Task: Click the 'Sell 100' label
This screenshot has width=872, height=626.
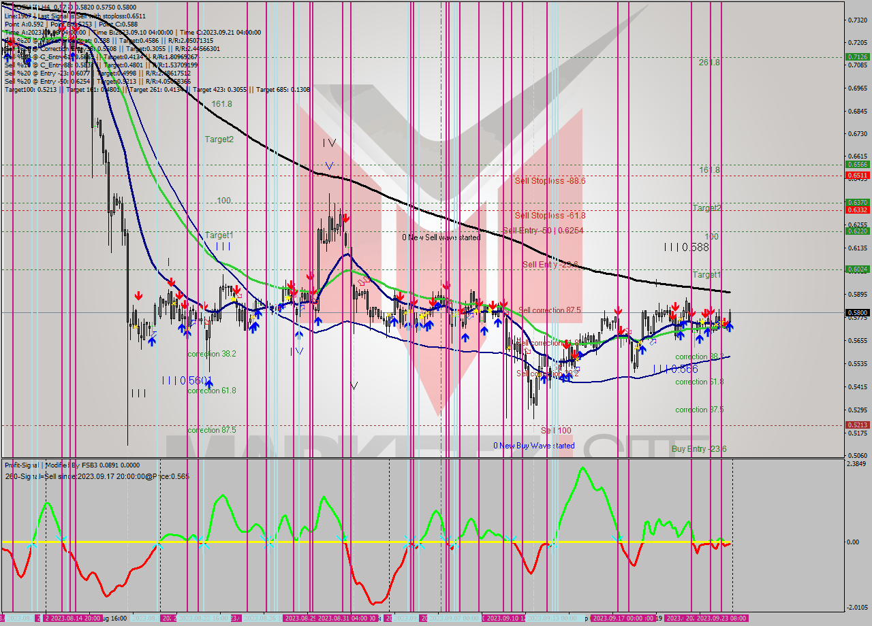Action: (x=556, y=431)
